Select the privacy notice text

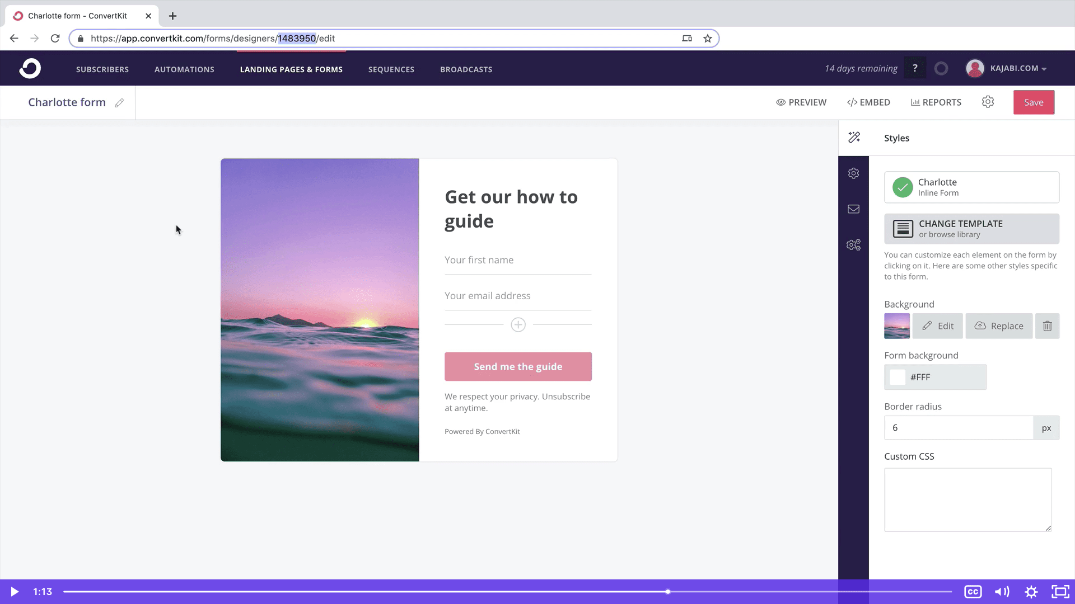(x=517, y=402)
